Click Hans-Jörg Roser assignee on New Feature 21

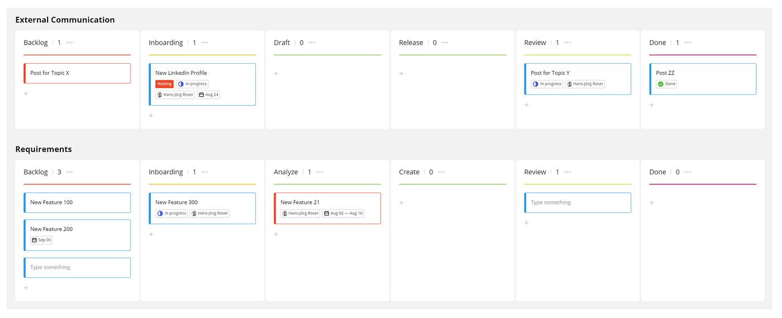(301, 213)
